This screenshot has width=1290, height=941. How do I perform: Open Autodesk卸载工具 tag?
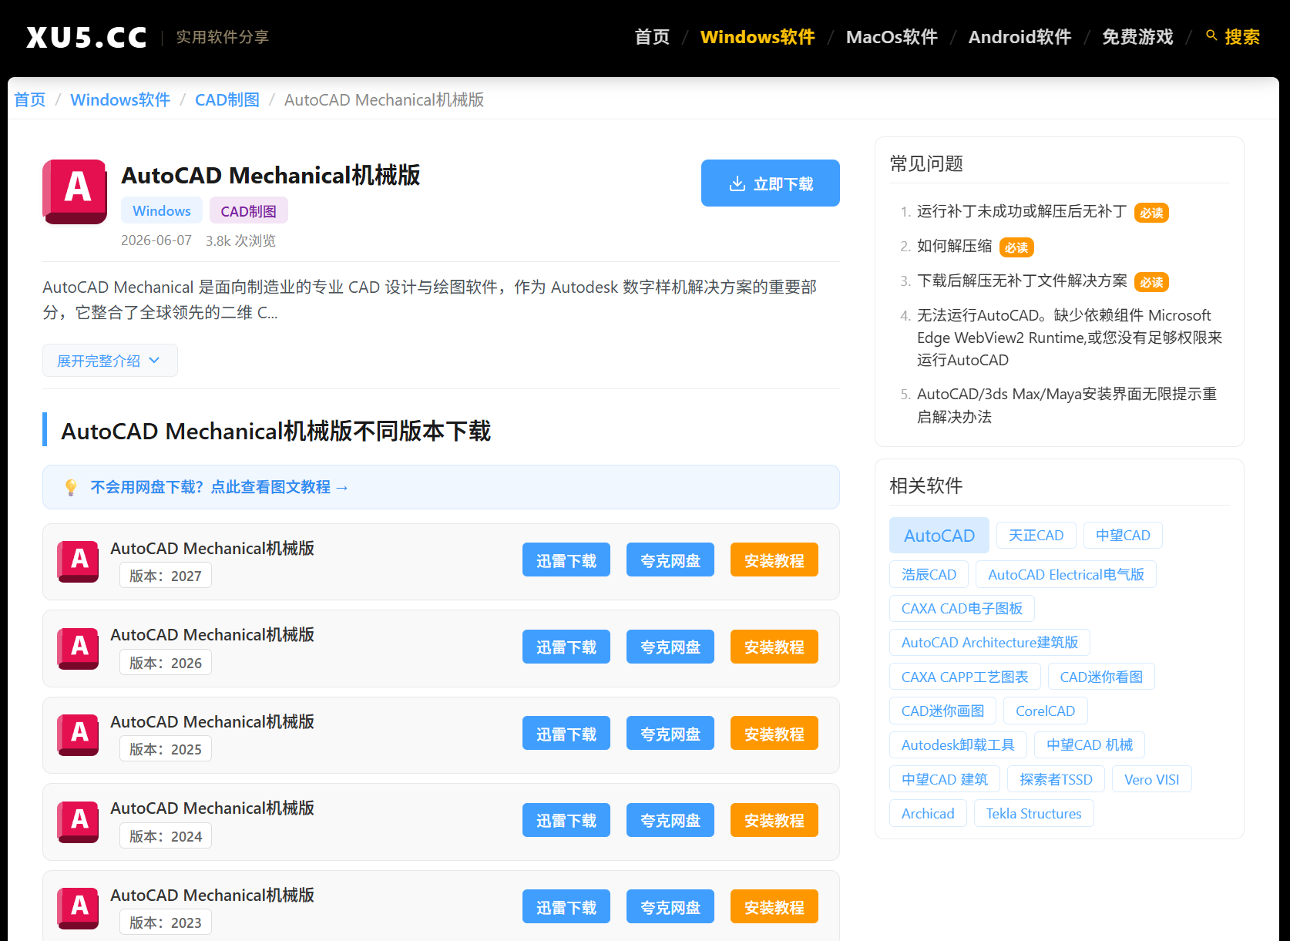[958, 745]
